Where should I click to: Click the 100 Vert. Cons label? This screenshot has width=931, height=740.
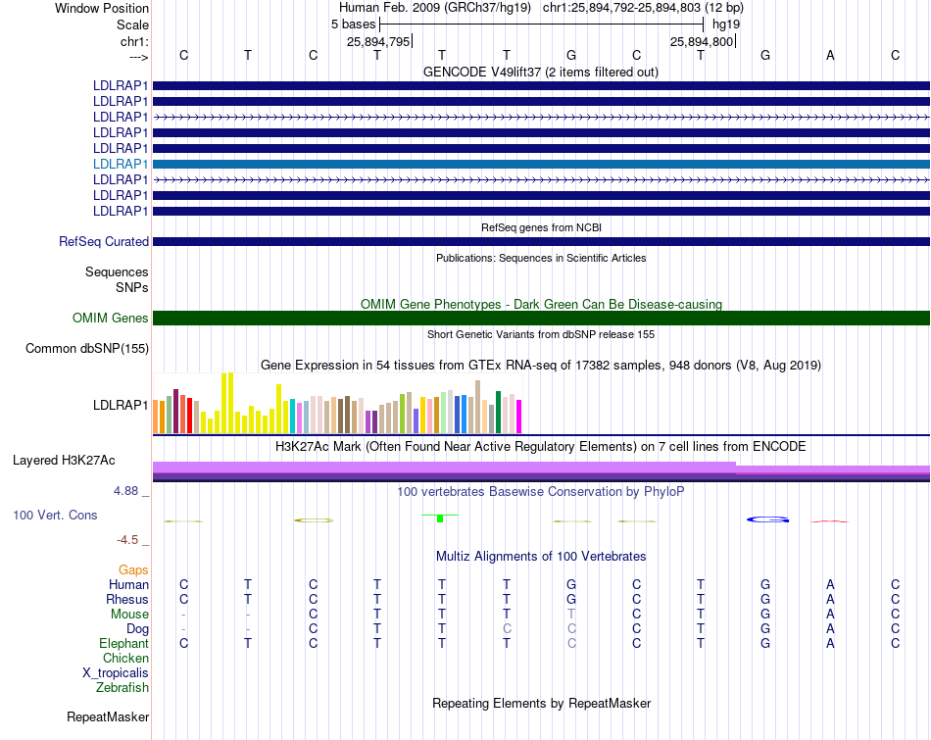[x=55, y=515]
